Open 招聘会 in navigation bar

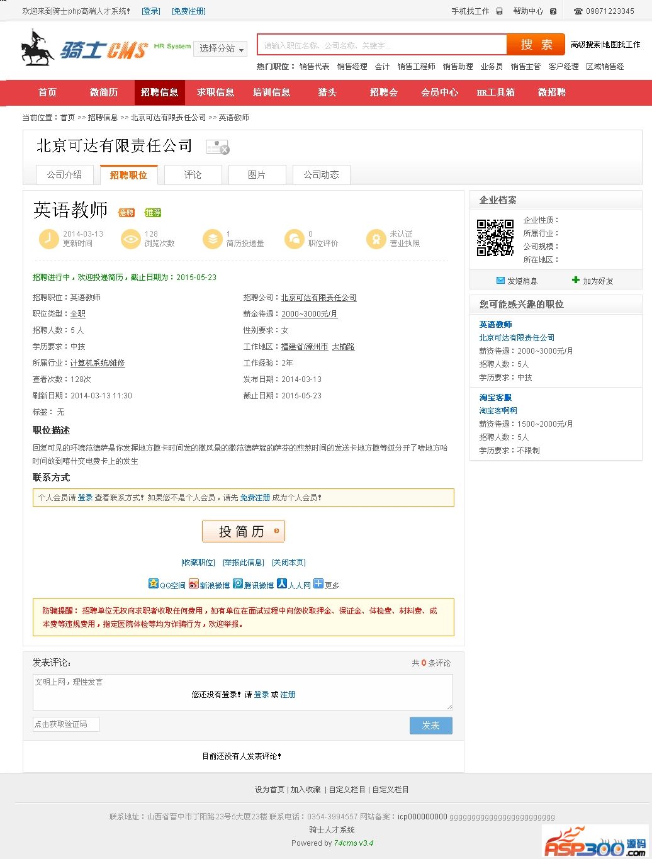coord(384,93)
